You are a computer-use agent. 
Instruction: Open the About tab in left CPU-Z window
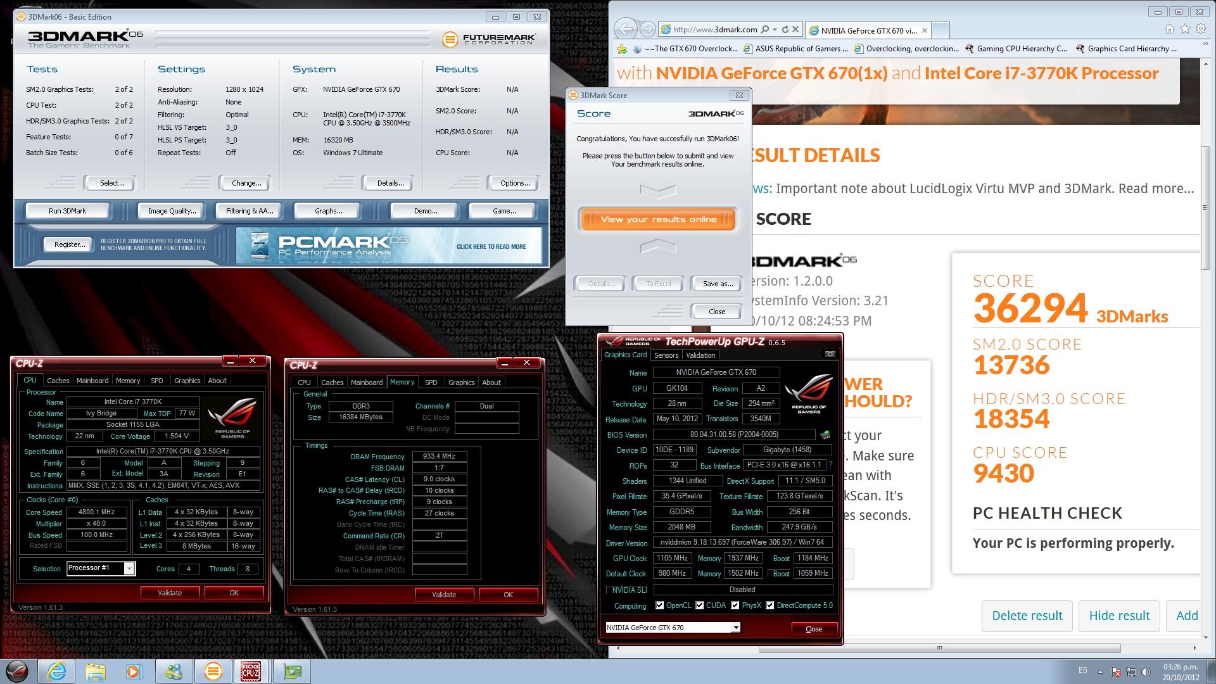pos(217,381)
